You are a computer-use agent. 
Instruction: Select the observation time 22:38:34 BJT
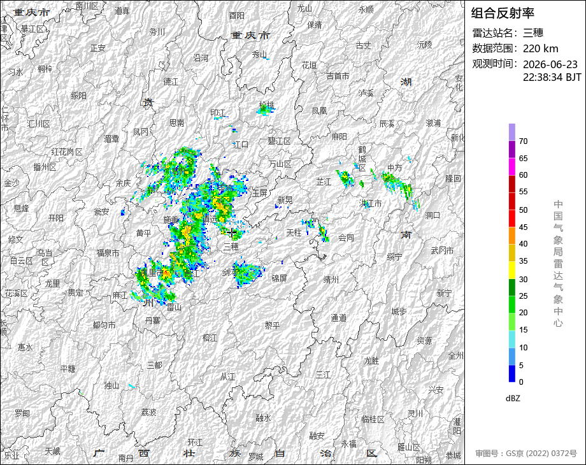click(x=552, y=77)
